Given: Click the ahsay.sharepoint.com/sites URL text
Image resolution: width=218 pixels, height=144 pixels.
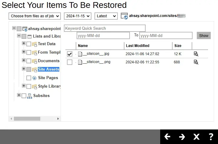Looking at the screenshot, I should (153, 16).
